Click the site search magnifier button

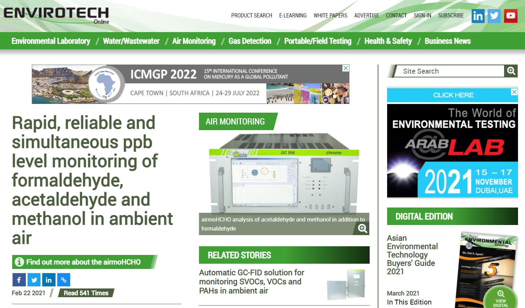pyautogui.click(x=511, y=71)
